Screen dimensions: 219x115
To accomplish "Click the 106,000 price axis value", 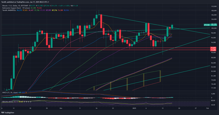I will click(214, 15).
